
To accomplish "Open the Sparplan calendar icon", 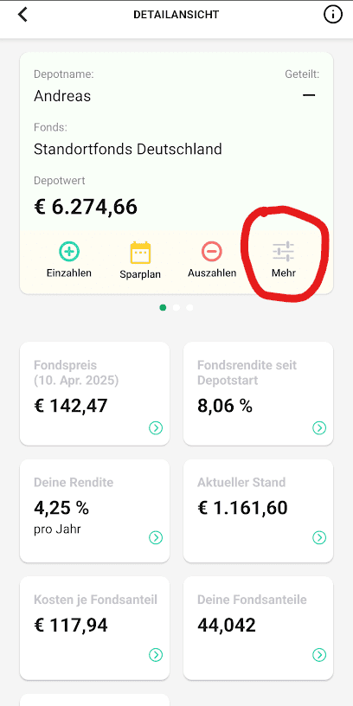I will [140, 253].
